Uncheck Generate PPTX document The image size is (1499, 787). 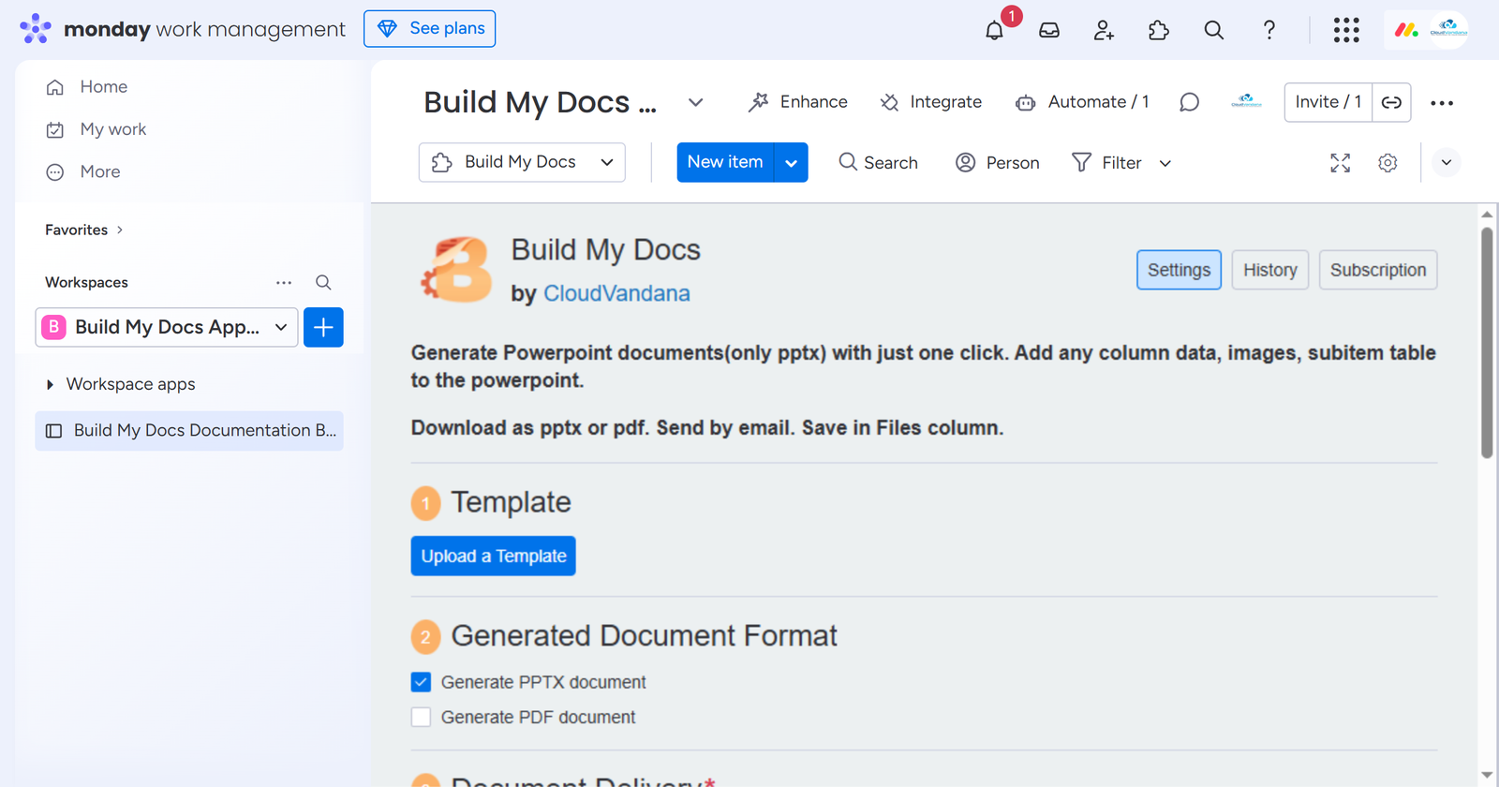(421, 682)
